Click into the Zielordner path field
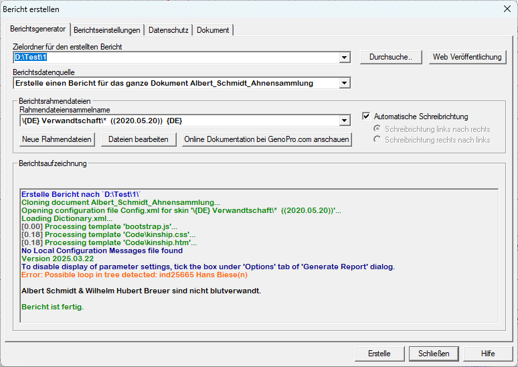The width and height of the screenshot is (518, 367). point(174,58)
